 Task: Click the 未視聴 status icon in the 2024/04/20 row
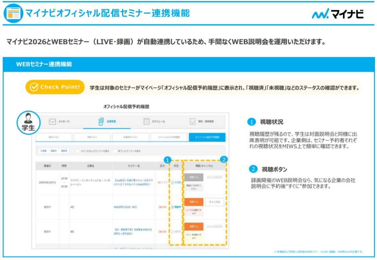pyautogui.click(x=172, y=183)
